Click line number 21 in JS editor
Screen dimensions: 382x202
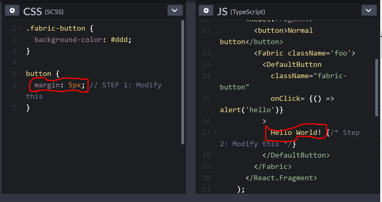(206, 189)
